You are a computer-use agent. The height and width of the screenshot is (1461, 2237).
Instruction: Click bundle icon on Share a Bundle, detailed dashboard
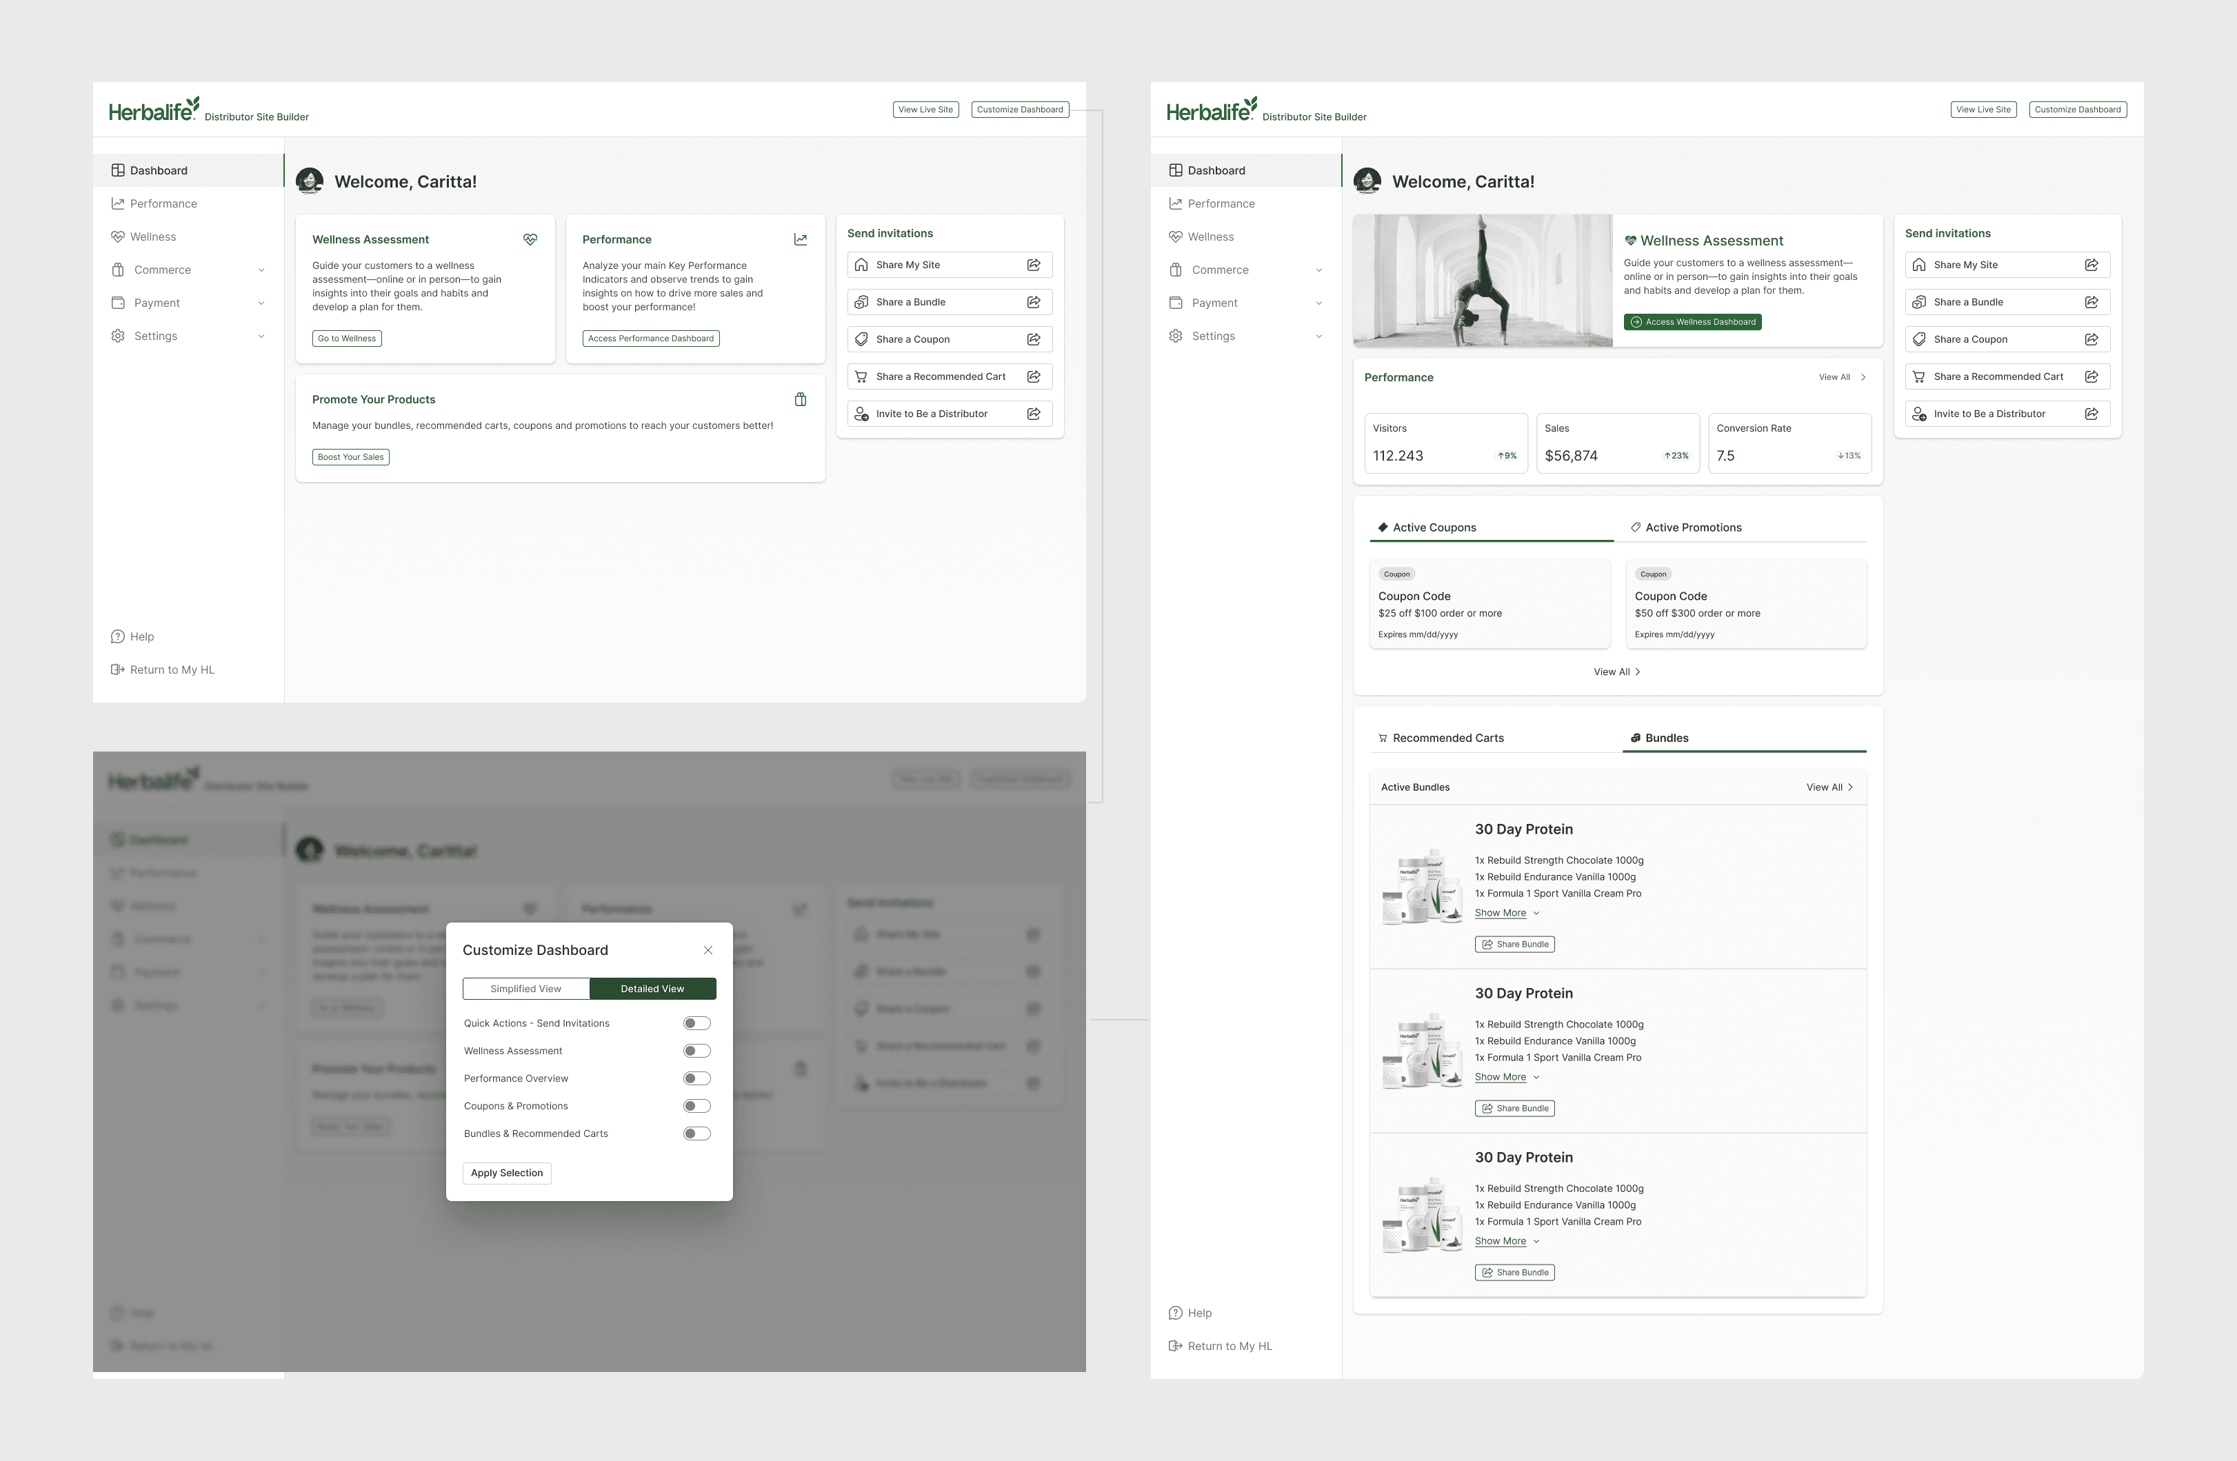[x=1918, y=301]
